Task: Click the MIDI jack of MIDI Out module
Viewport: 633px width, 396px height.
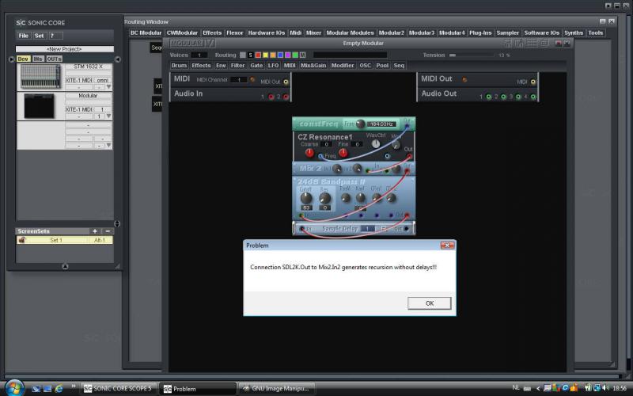Action: 533,82
